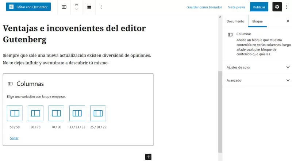Choose the 30 / 70 column layout
This screenshot has width=292, height=161.
35,113
